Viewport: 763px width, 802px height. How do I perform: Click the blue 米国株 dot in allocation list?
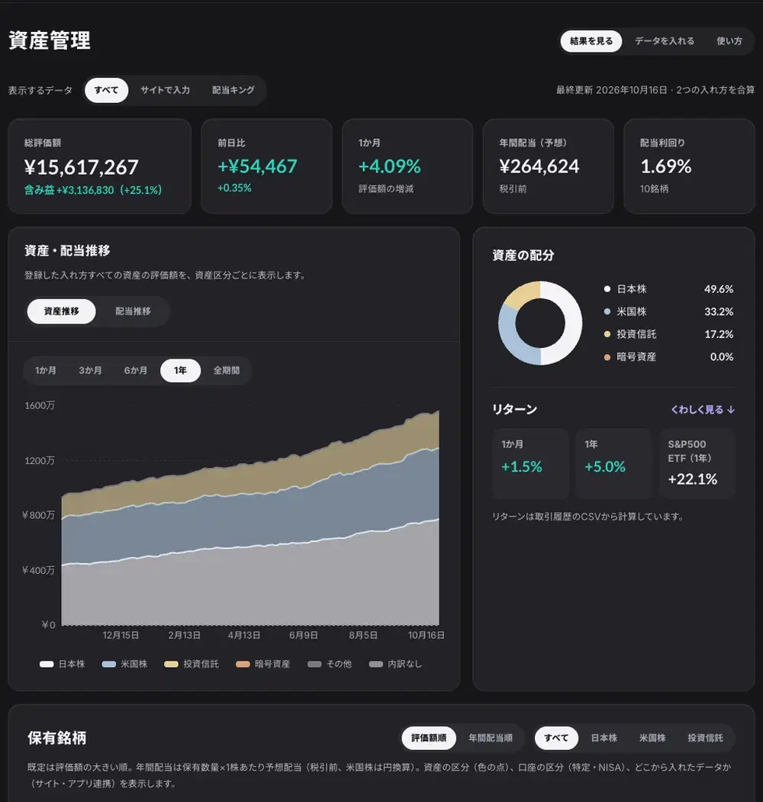click(607, 311)
